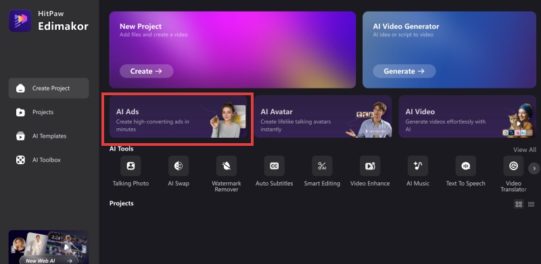The height and width of the screenshot is (264, 541).
Task: Open the Create Project sidebar tab
Action: click(x=49, y=88)
